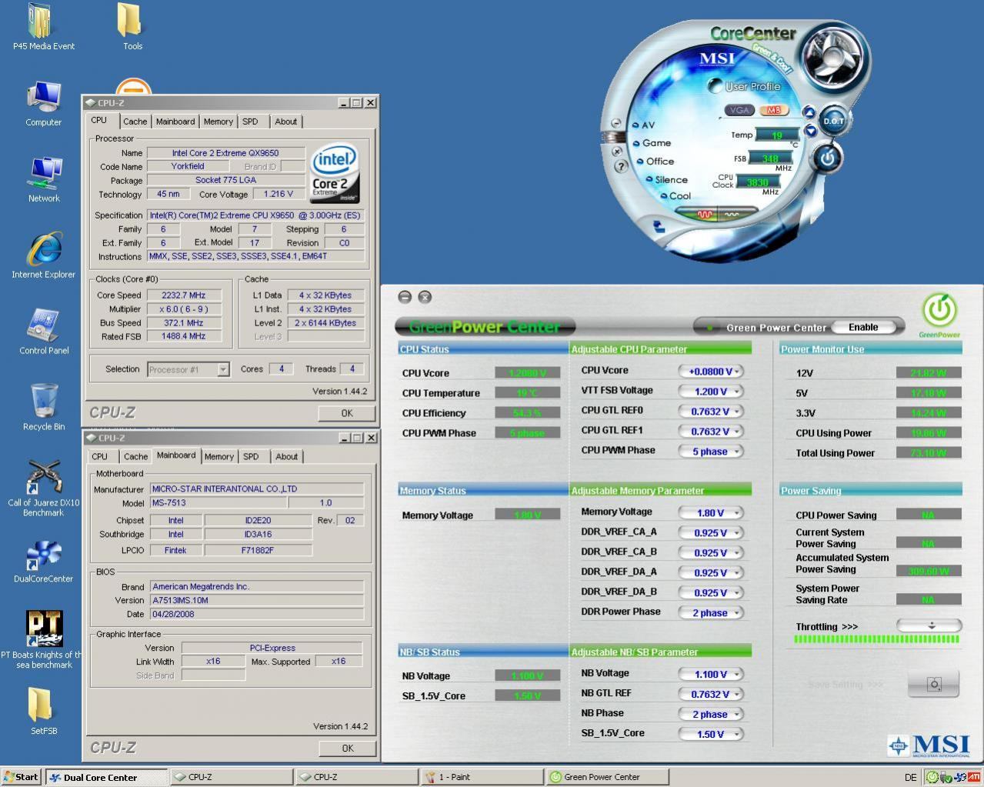Screen dimensions: 984x787
Task: Click the Start button
Action: (x=21, y=777)
